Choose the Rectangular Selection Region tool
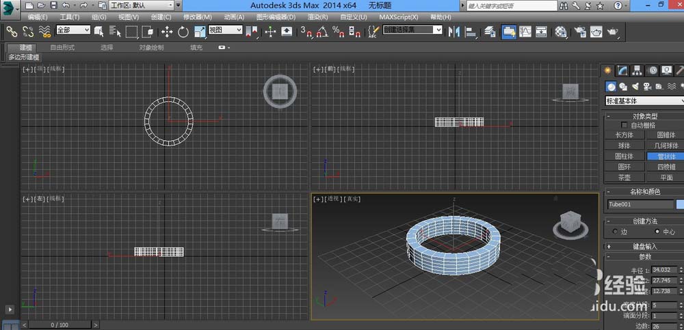 [132, 31]
